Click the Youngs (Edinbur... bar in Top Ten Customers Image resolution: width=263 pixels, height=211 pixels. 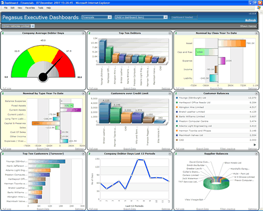[47, 161]
